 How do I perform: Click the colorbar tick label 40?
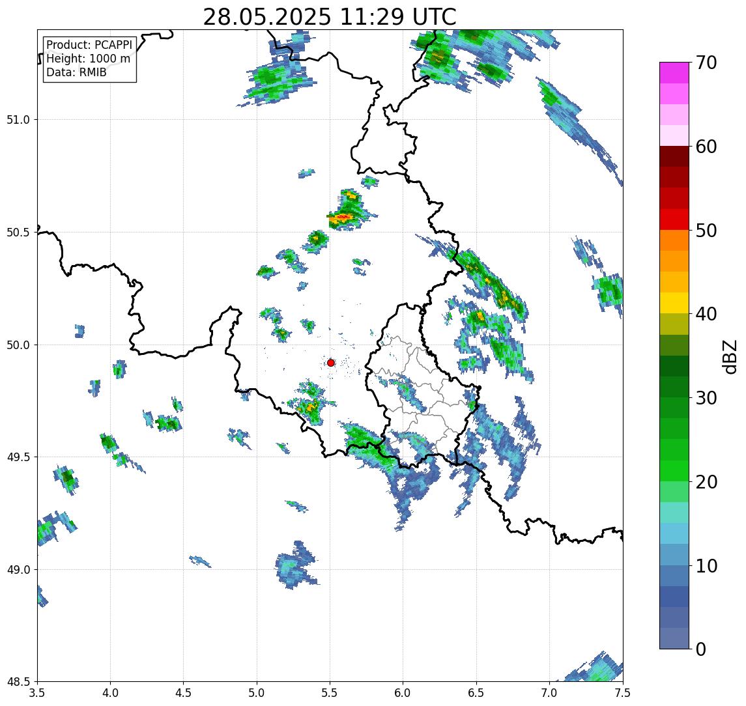(706, 314)
